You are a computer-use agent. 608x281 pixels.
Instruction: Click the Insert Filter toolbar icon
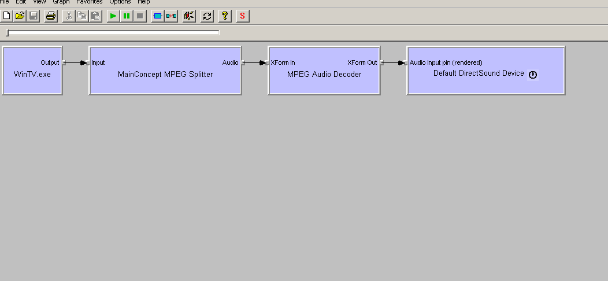coord(157,16)
